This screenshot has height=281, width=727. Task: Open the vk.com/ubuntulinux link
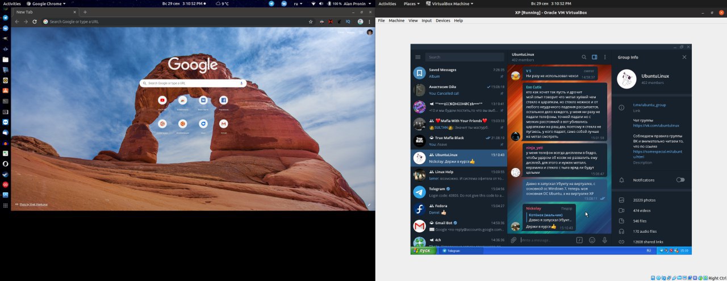656,125
